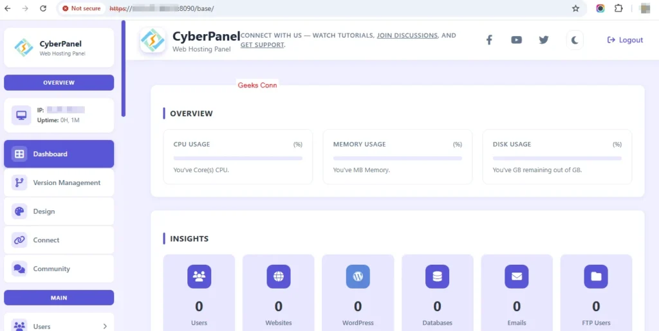
Task: Click the OVERVIEW sidebar section header
Action: pyautogui.click(x=59, y=83)
